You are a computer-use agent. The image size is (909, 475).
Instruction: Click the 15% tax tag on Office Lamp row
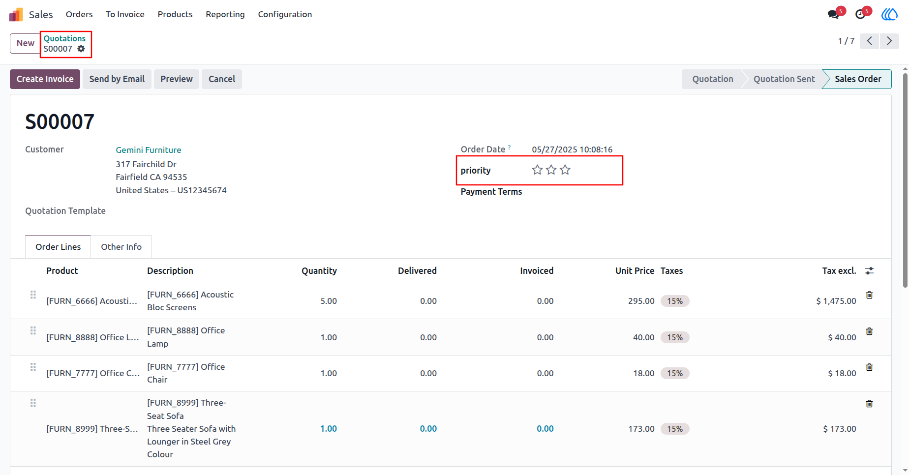click(x=675, y=337)
